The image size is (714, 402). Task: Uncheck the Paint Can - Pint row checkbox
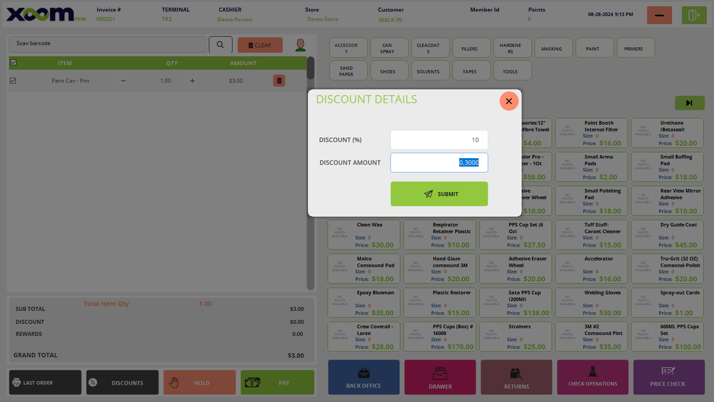(13, 81)
